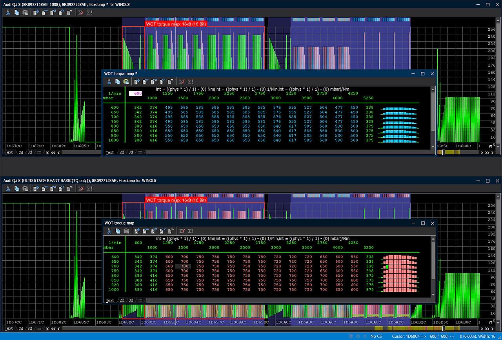Screen dimensions: 502x340
Task: Click page-minus icon in top hexdump toolbar
Action: click(x=44, y=13)
